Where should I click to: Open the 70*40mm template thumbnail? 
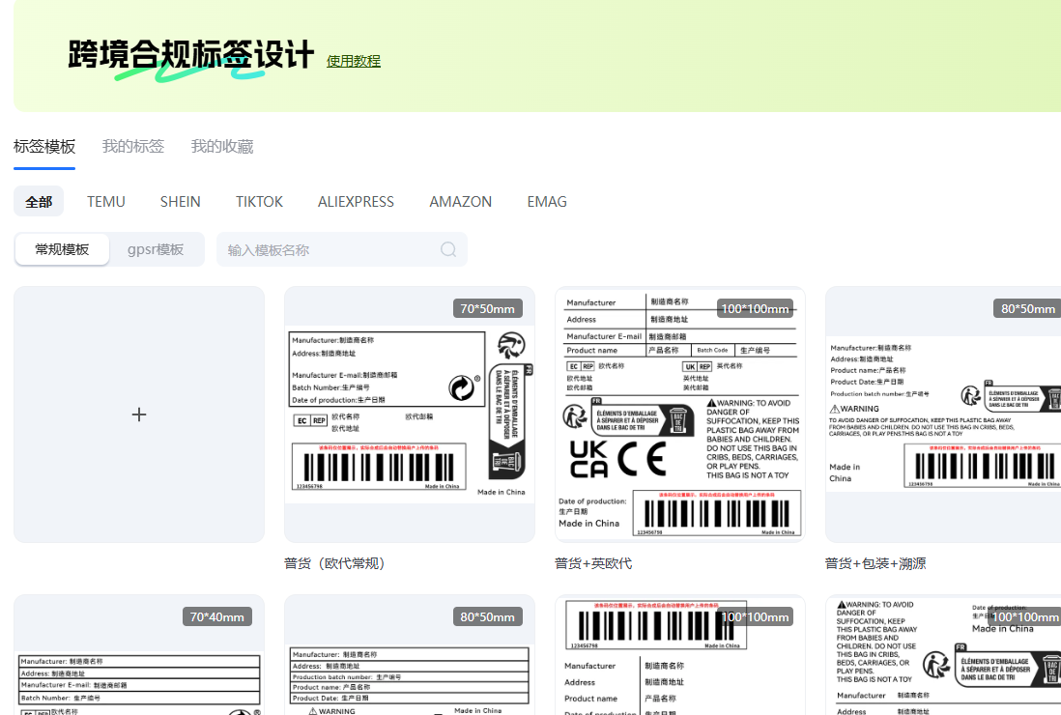(x=139, y=657)
